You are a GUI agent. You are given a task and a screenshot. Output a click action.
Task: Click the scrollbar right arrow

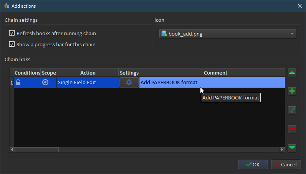coord(282,150)
